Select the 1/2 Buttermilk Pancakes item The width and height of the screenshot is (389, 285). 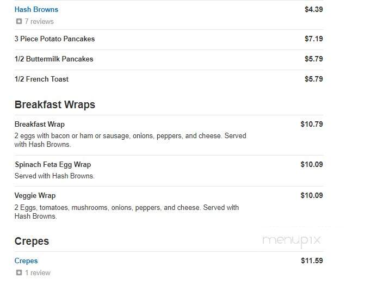coord(54,59)
